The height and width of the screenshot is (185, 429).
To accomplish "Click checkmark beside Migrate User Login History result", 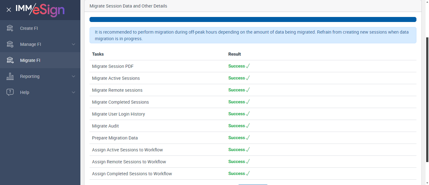I will [248, 114].
